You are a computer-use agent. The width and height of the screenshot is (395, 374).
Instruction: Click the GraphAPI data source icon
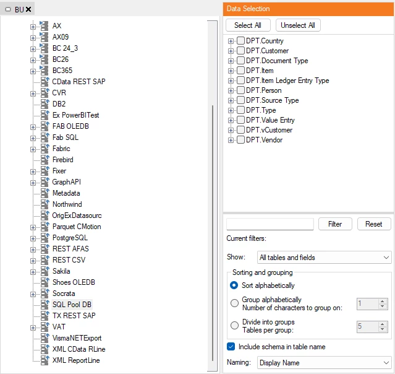45,181
